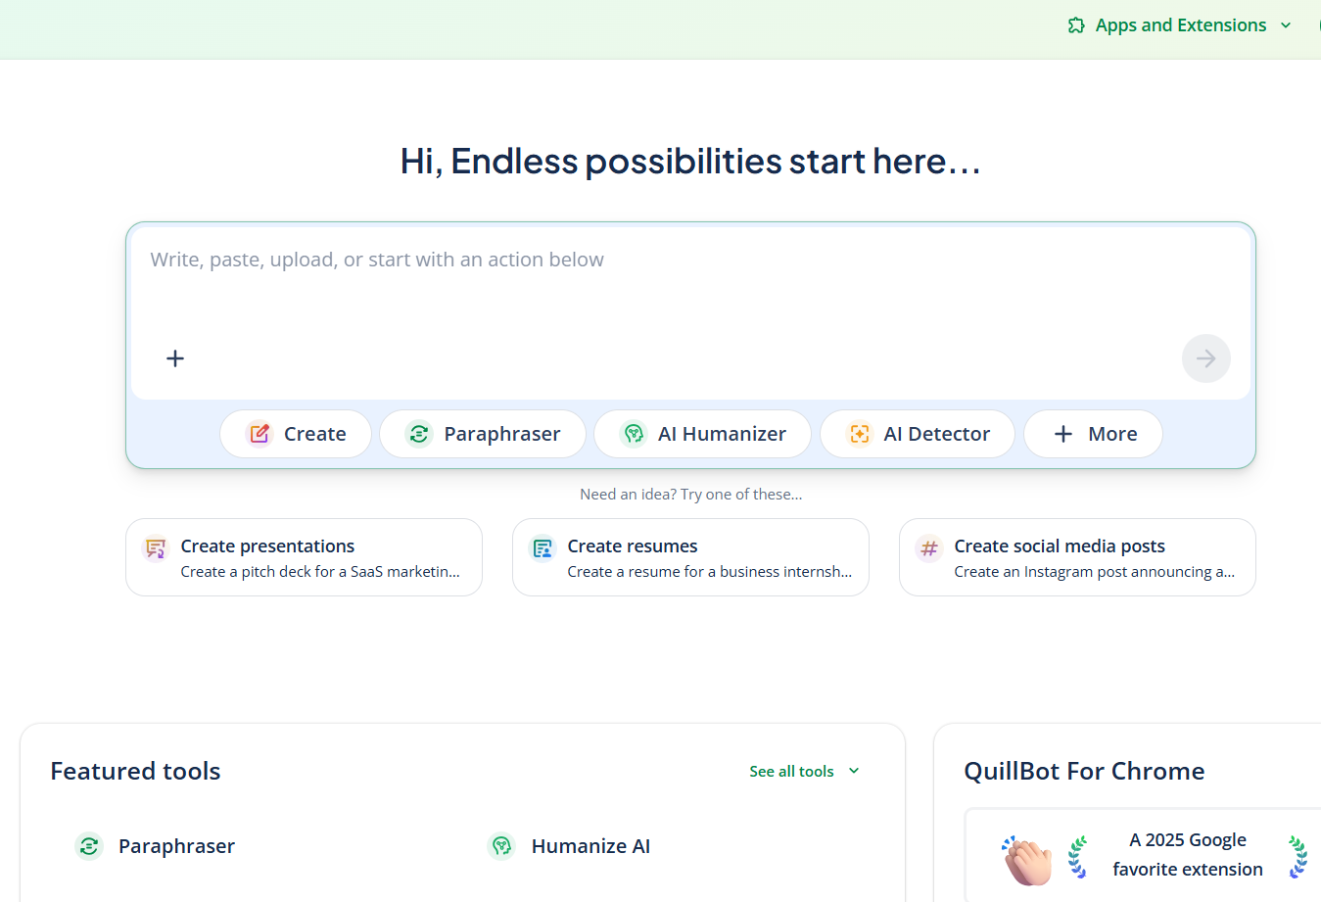Open the Create presentations suggestion title
This screenshot has width=1321, height=902.
[x=267, y=546]
